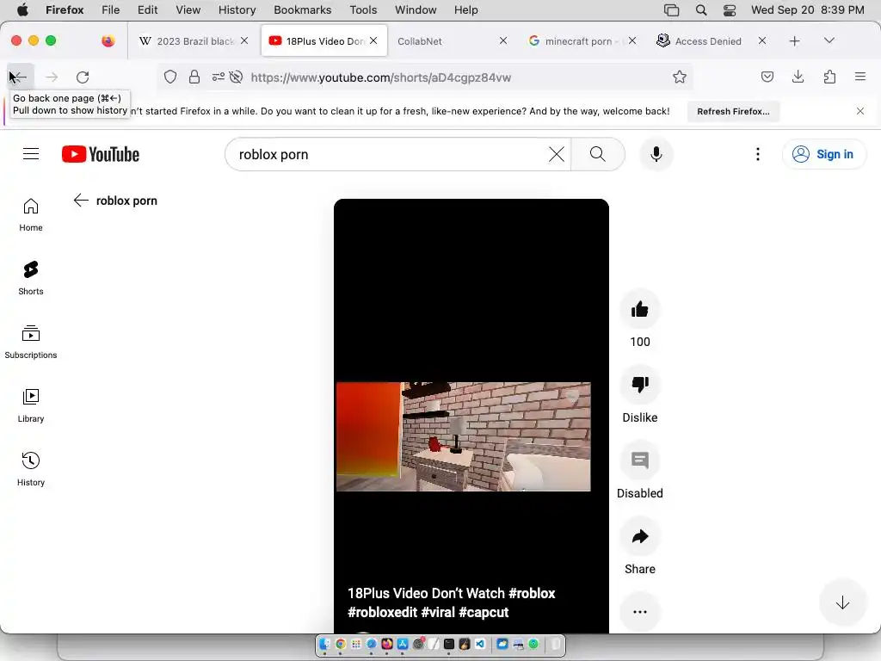881x661 pixels.
Task: Bookmark this page with the star
Action: coord(680,77)
